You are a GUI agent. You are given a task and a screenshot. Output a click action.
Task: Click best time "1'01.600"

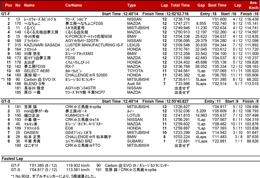pyautogui.click(x=219, y=19)
